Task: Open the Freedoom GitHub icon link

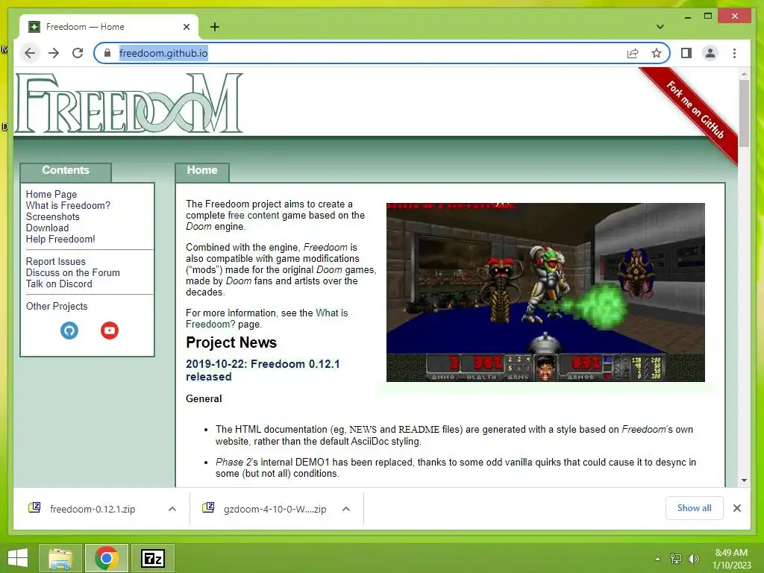Action: tap(69, 331)
